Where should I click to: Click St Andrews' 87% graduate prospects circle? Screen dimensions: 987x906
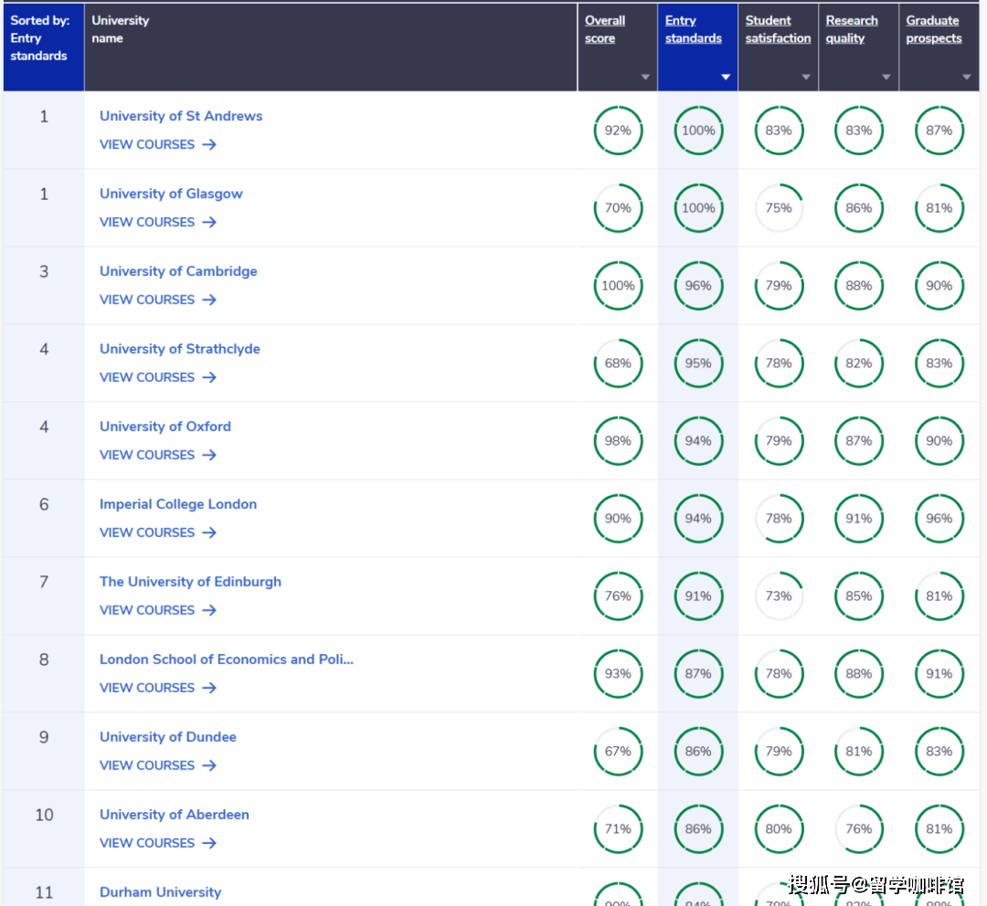click(x=939, y=131)
